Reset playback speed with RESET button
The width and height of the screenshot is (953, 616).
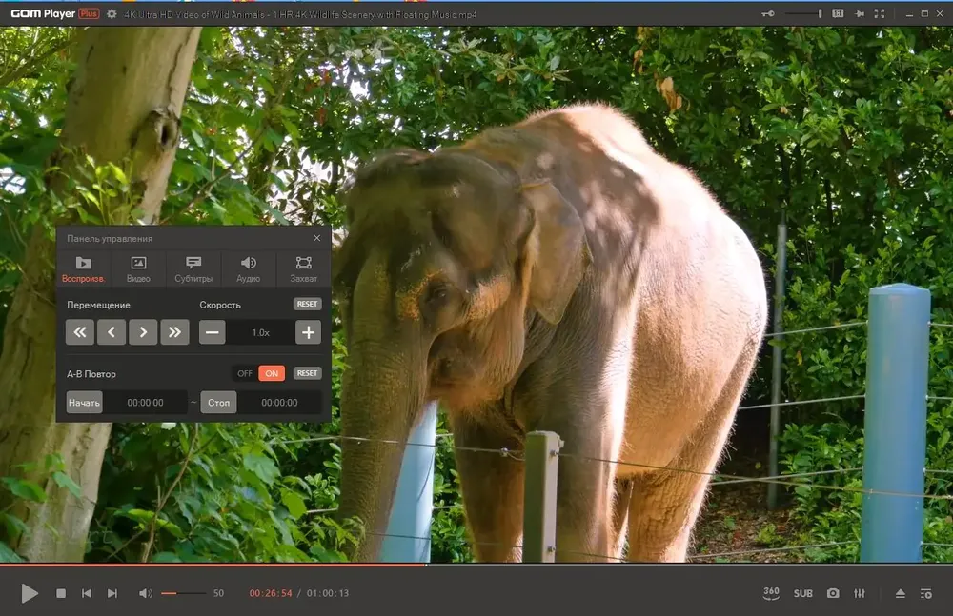(x=308, y=304)
